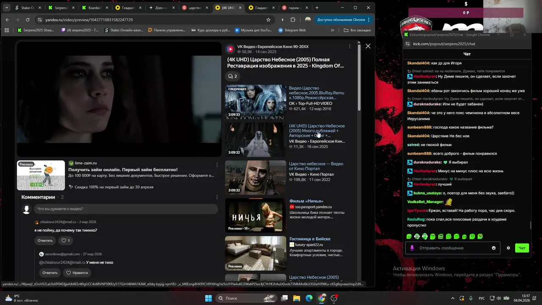542x305 pixels.
Task: Open the Serpens2025 Stream bookmark
Action: click(36, 30)
